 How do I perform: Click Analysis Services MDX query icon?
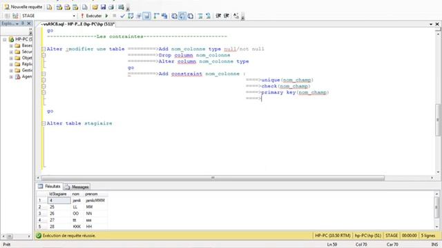(59, 7)
